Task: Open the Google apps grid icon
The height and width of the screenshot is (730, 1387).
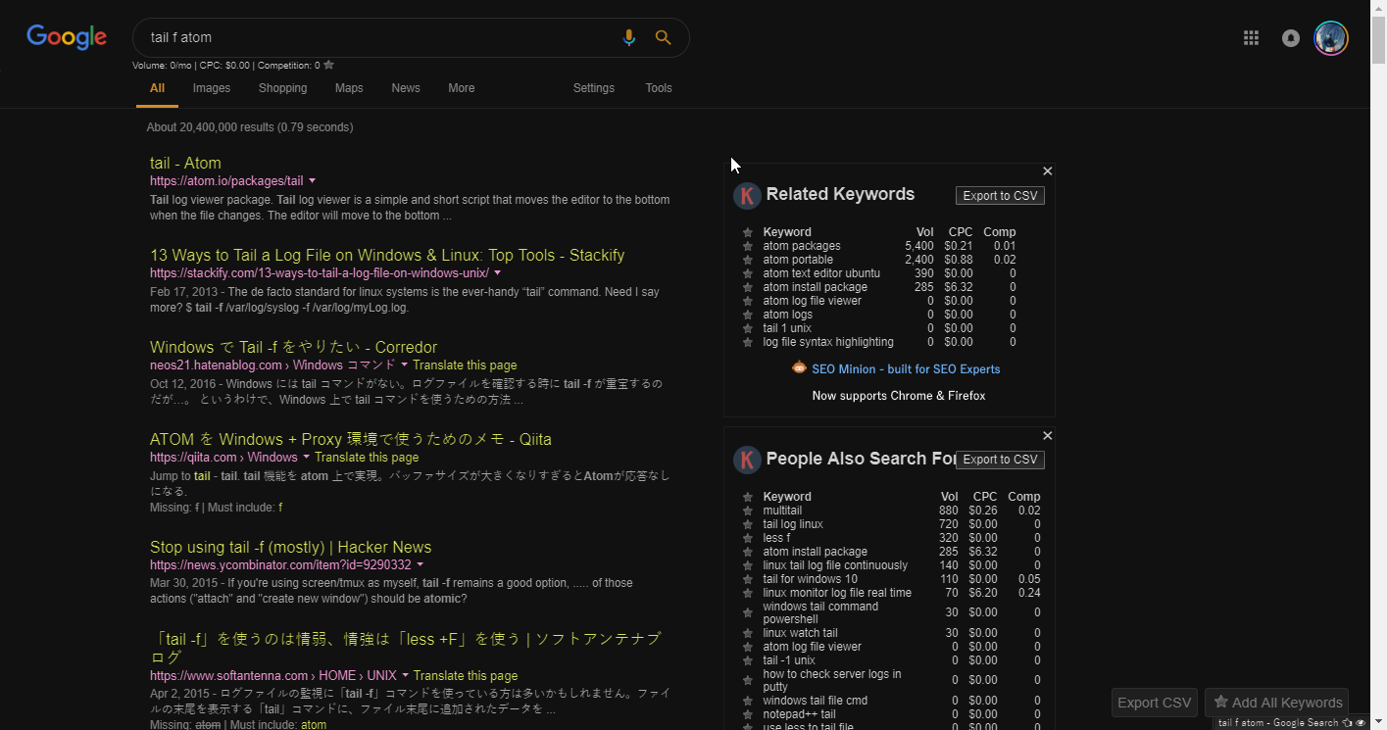Action: (x=1251, y=38)
